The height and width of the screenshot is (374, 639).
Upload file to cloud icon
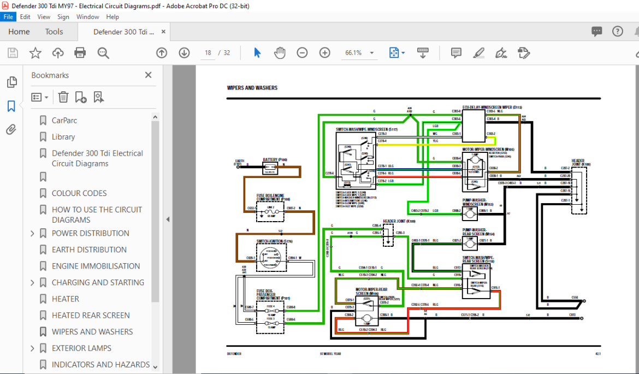tap(58, 53)
